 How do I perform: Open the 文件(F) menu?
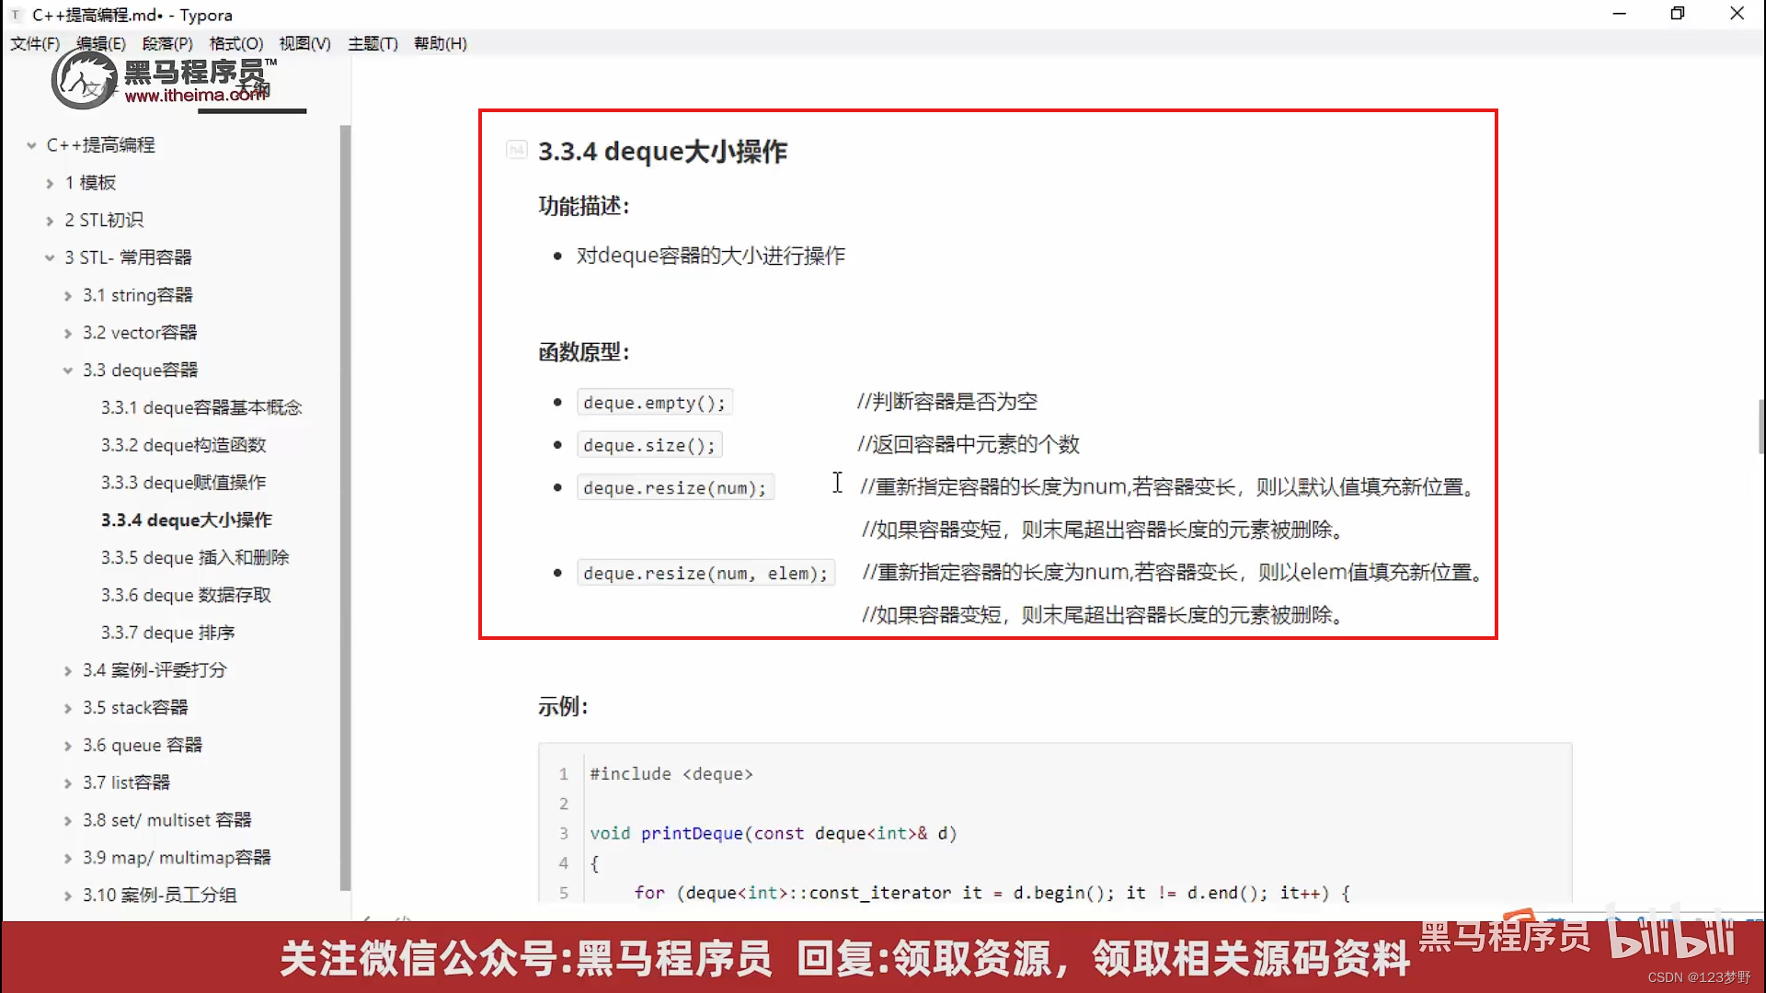pyautogui.click(x=34, y=43)
